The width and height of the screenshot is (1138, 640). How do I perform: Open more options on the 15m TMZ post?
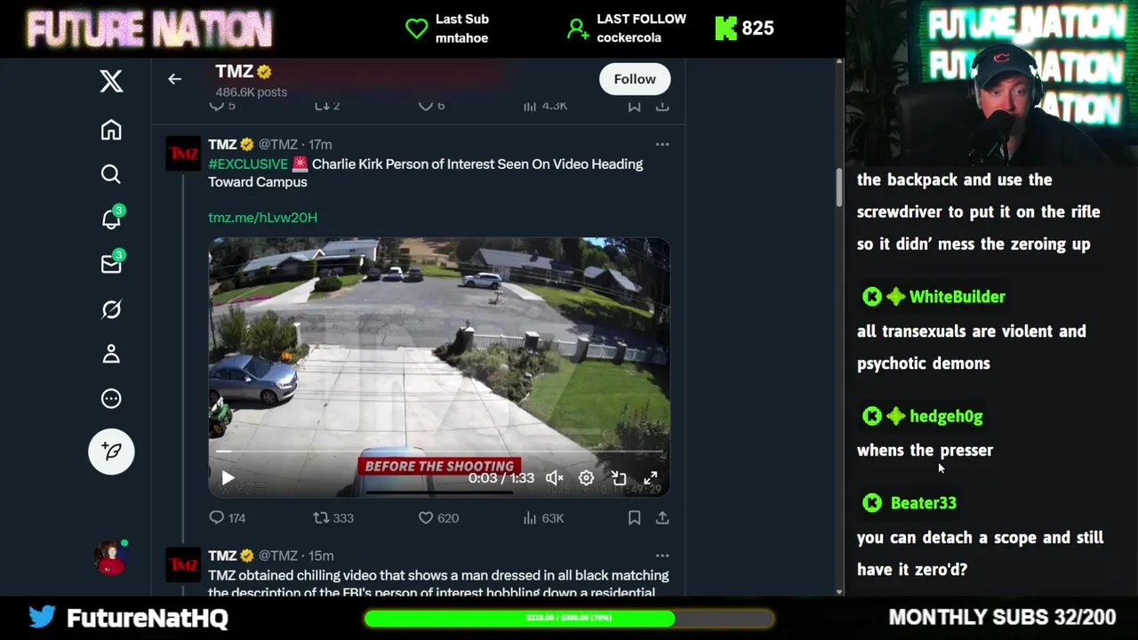click(x=661, y=556)
